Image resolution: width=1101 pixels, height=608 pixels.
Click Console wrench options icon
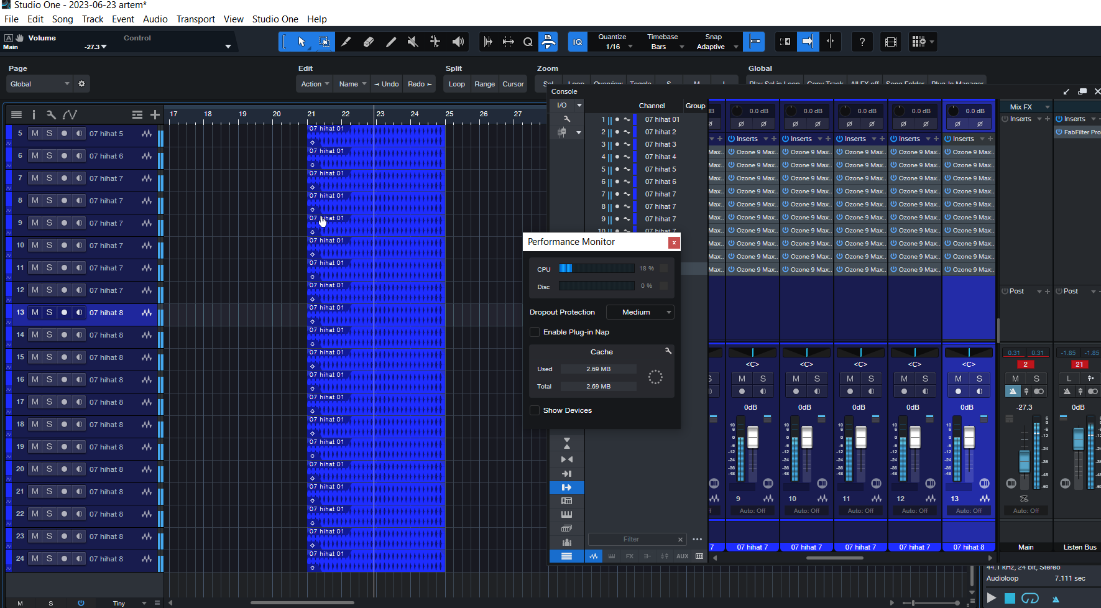pos(566,119)
